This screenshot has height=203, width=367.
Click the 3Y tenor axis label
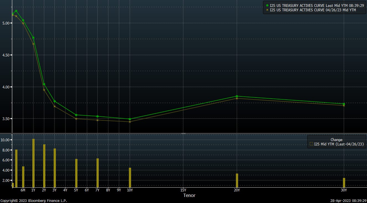tap(55, 190)
